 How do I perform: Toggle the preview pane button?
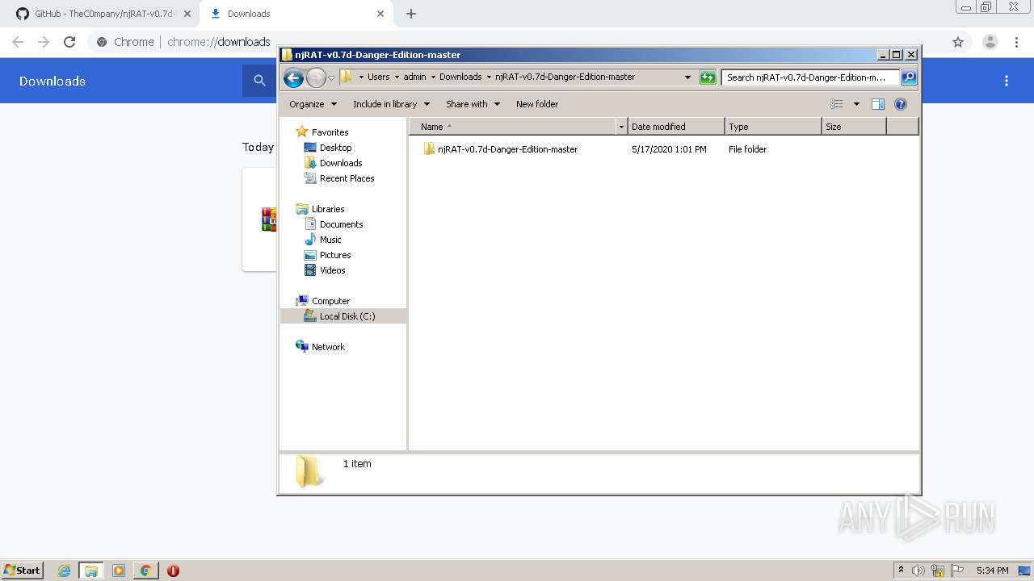[878, 104]
